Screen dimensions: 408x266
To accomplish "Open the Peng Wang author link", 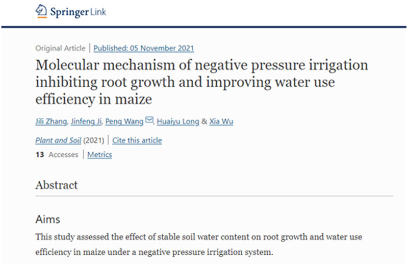I will pos(124,122).
